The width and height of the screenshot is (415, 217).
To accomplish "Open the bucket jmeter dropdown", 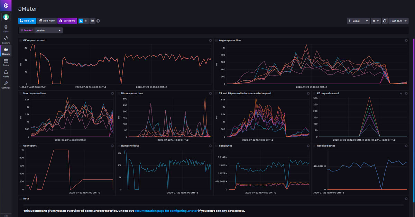I will tap(49, 30).
